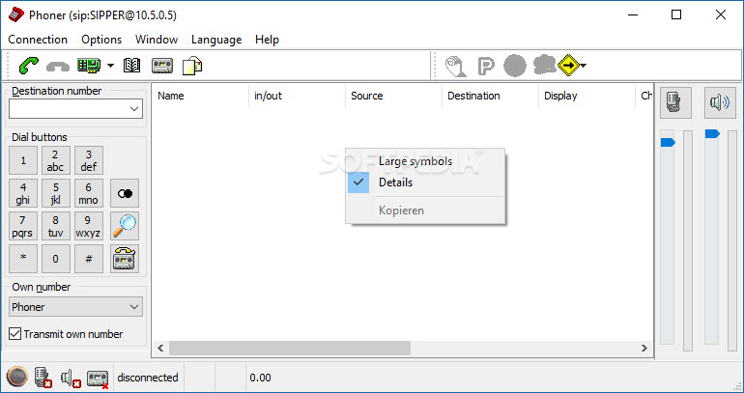Click the horizontal scrollbar right arrow
This screenshot has width=744, height=393.
point(644,348)
